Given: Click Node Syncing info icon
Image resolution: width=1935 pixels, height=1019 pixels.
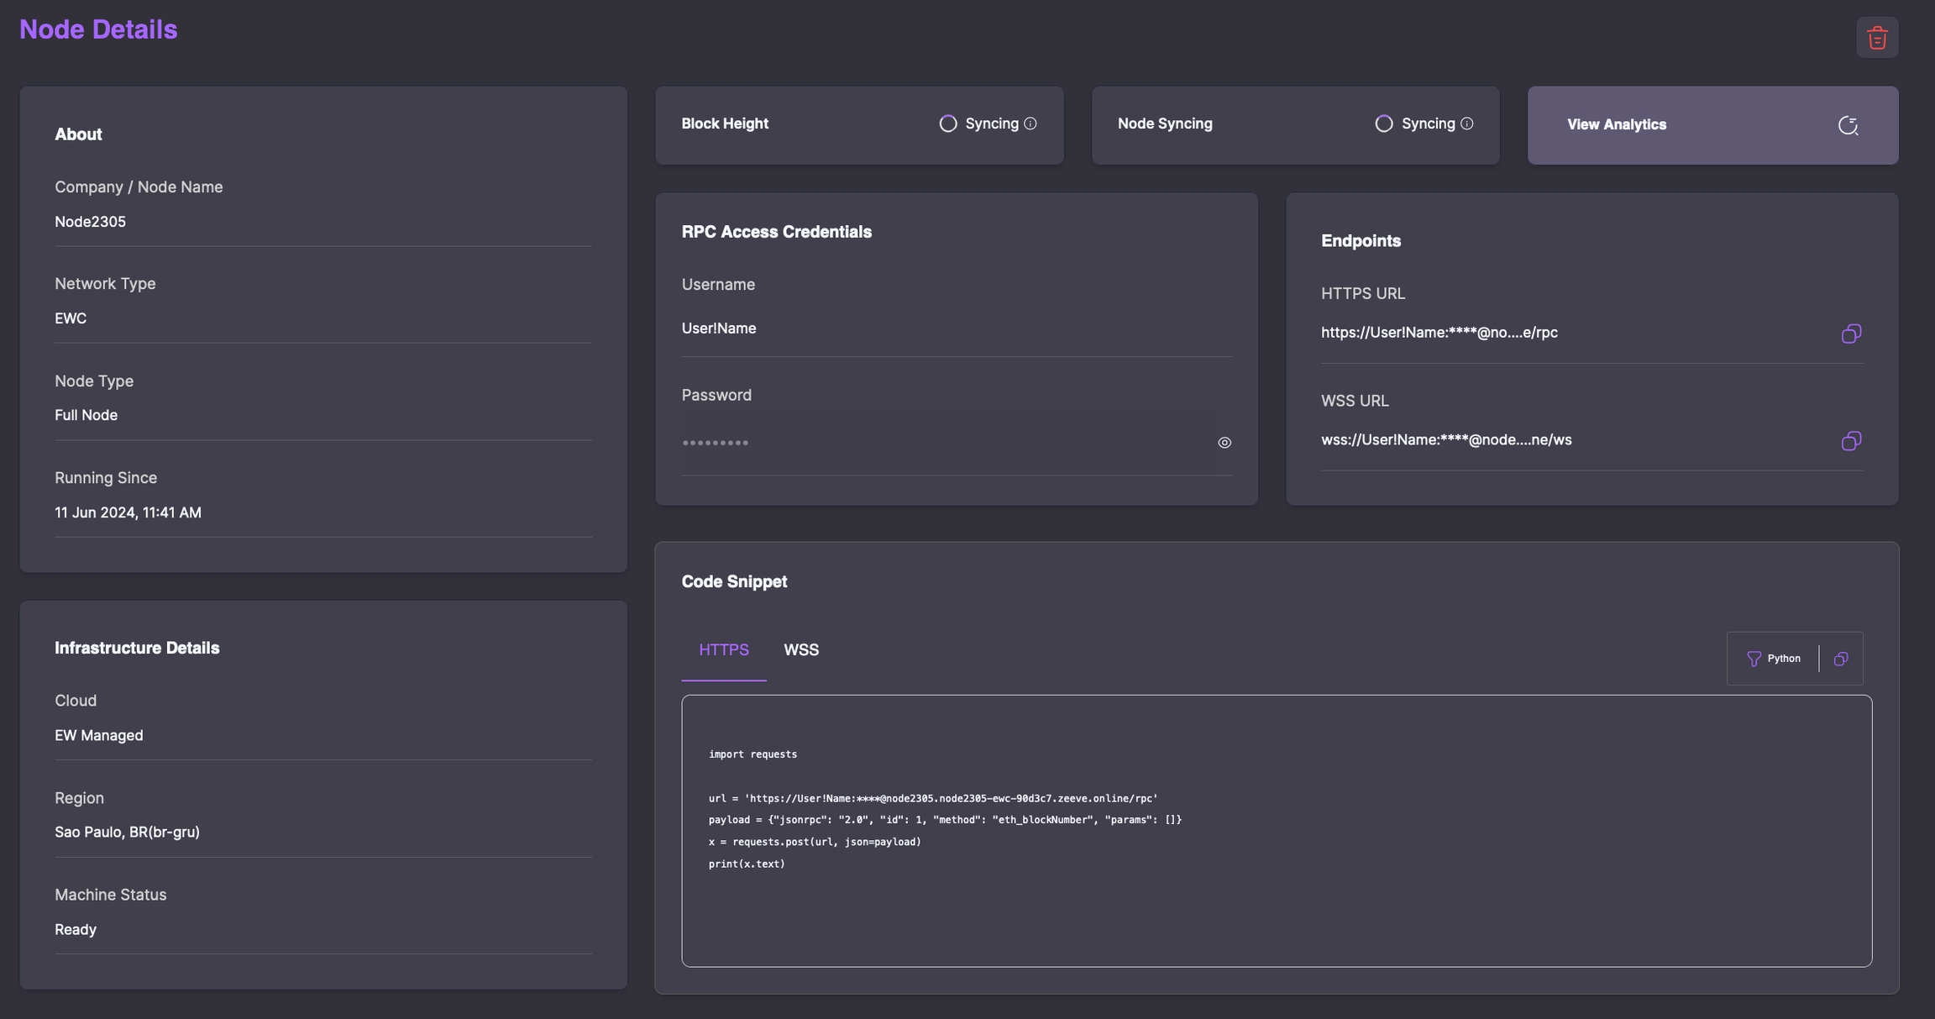Looking at the screenshot, I should click(x=1466, y=123).
